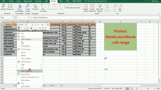Select column H header
161x90 pixels.
pyautogui.click(x=100, y=21)
